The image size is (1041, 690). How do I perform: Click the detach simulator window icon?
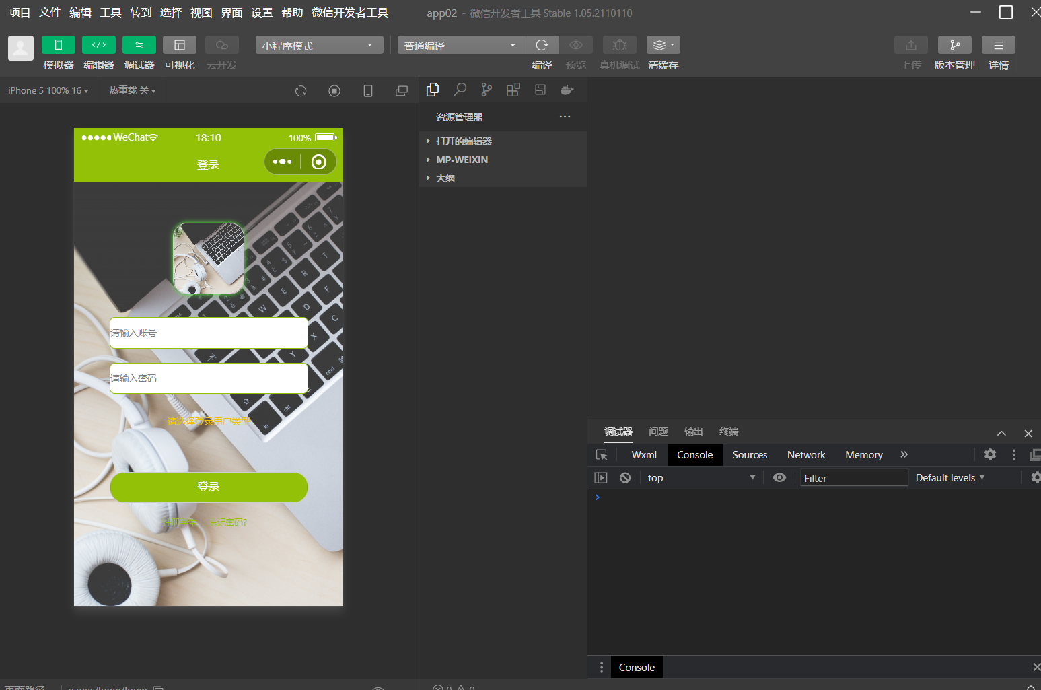coord(402,91)
